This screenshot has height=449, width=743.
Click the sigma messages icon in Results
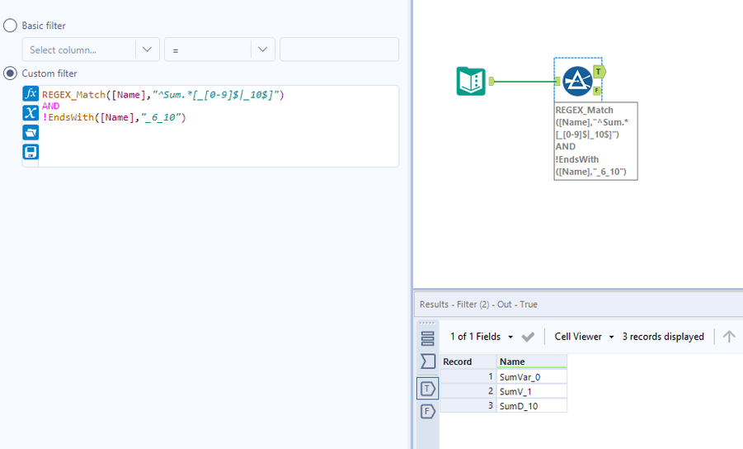[428, 362]
